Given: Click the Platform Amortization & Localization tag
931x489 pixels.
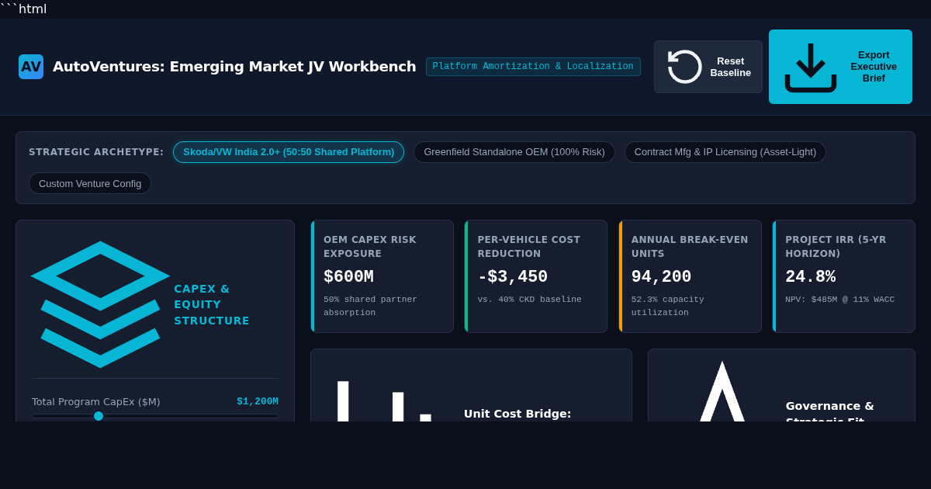Looking at the screenshot, I should [x=533, y=67].
